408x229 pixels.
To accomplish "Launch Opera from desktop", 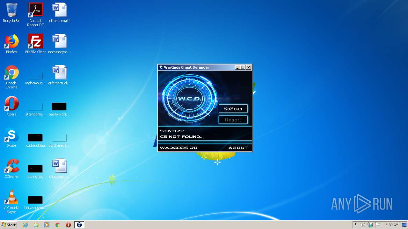I will click(11, 106).
